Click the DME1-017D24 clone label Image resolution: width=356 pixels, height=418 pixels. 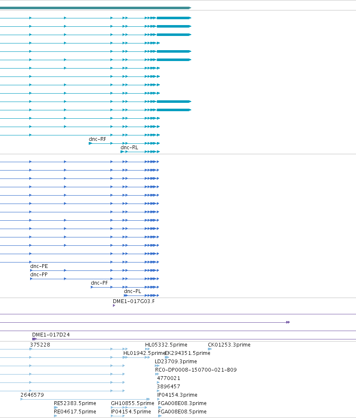51,334
